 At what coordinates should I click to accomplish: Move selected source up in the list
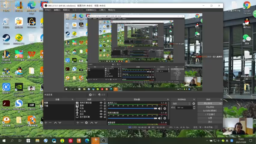click(x=92, y=123)
